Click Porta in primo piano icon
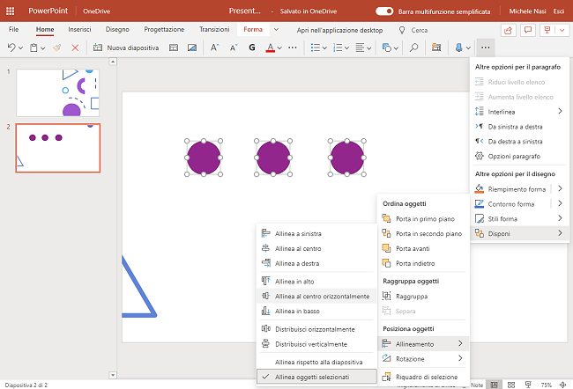This screenshot has width=573, height=389. [387, 218]
